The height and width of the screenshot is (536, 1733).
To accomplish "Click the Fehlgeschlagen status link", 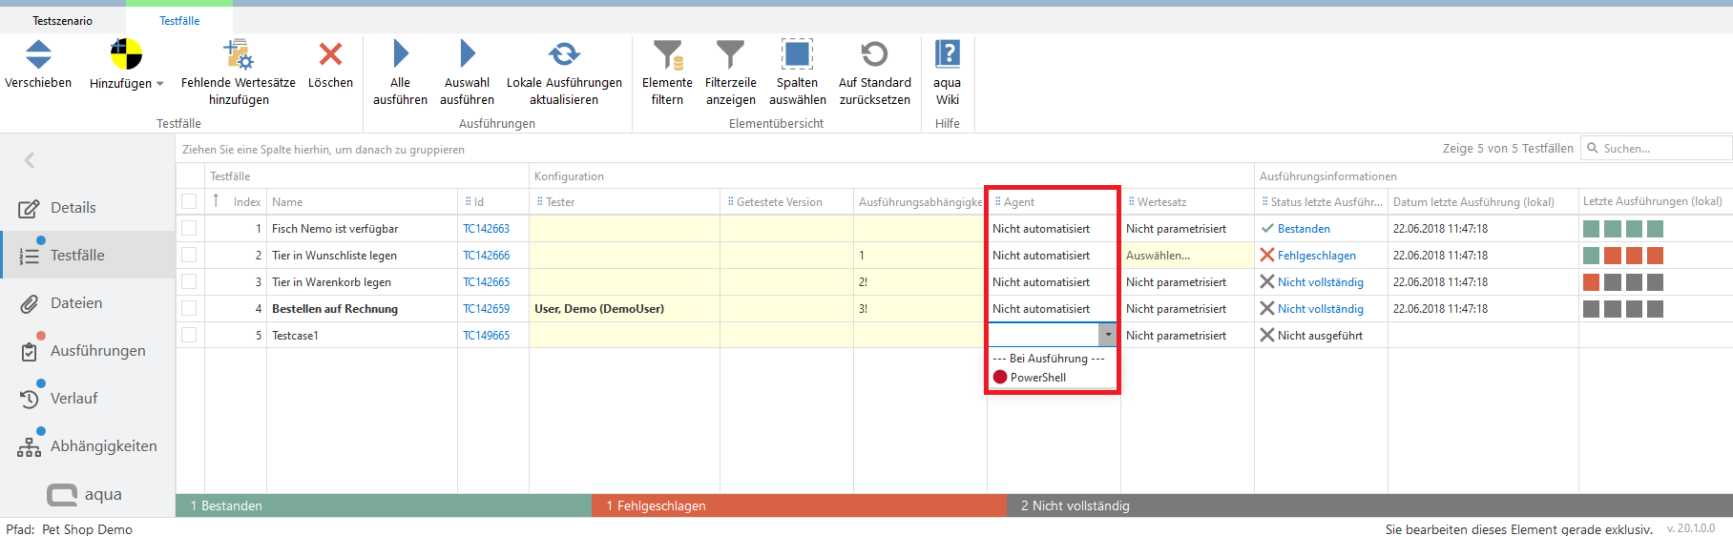I will point(1316,256).
